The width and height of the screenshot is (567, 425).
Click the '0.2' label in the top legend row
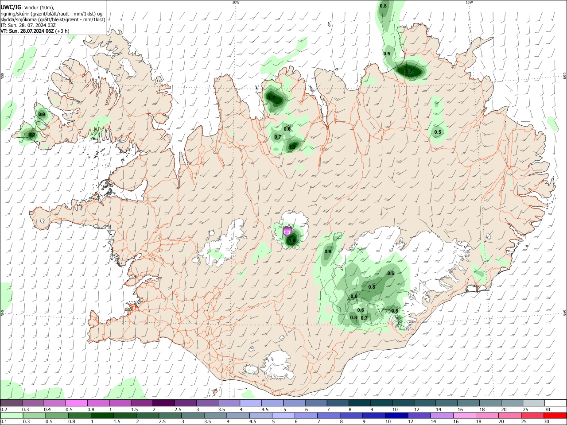[x=4, y=410]
